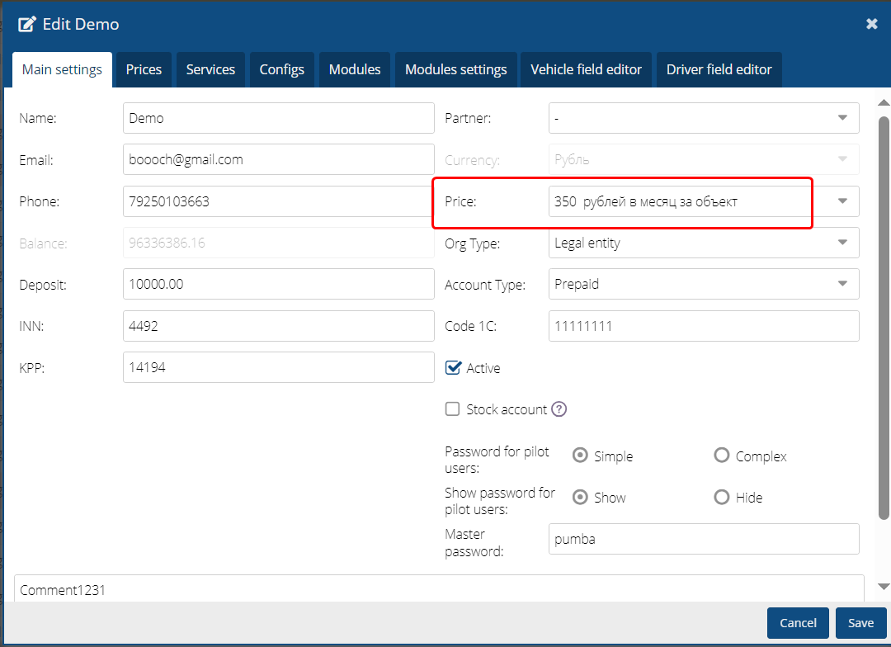The height and width of the screenshot is (647, 891).
Task: Go to Vehicle field editor tab
Action: pos(586,69)
